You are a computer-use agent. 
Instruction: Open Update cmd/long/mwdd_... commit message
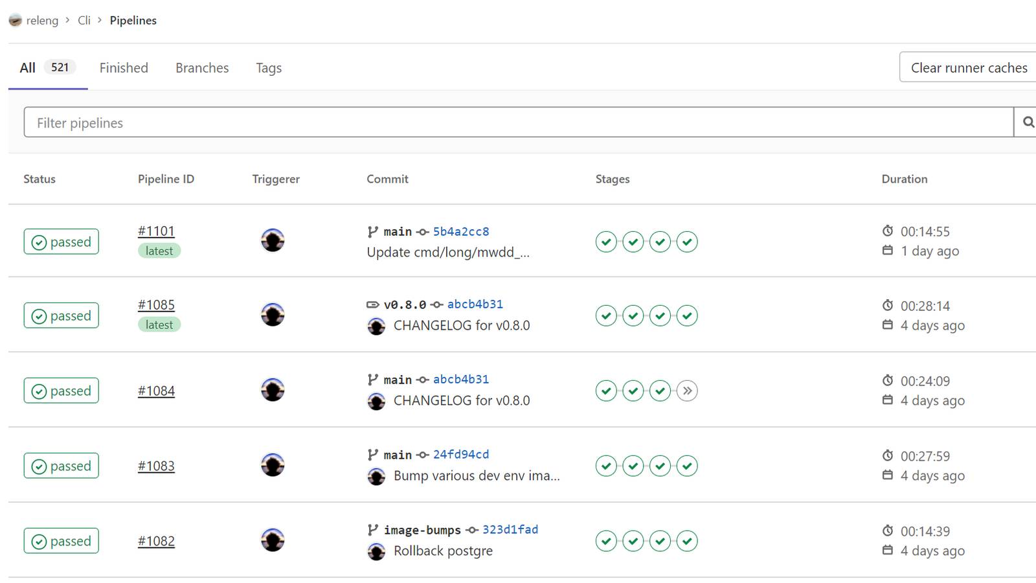point(448,252)
